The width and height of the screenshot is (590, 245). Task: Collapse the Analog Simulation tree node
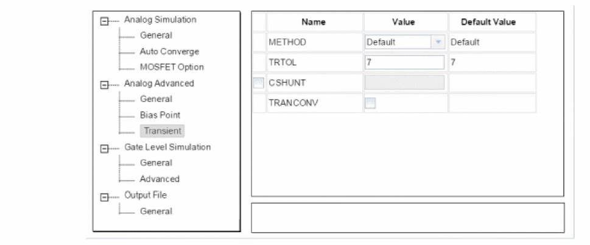104,21
